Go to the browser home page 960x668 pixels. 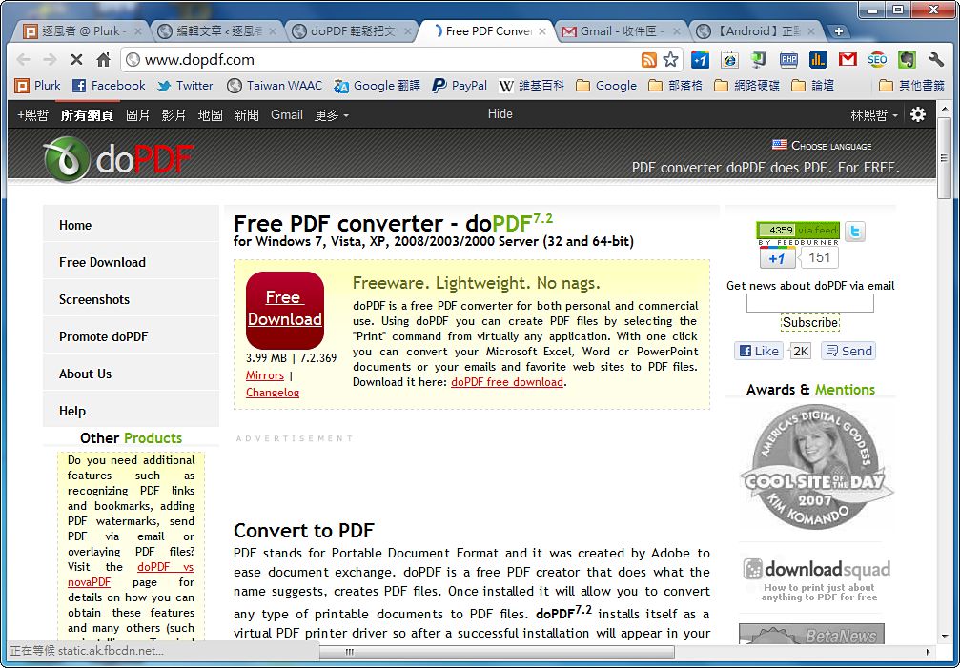(x=104, y=59)
